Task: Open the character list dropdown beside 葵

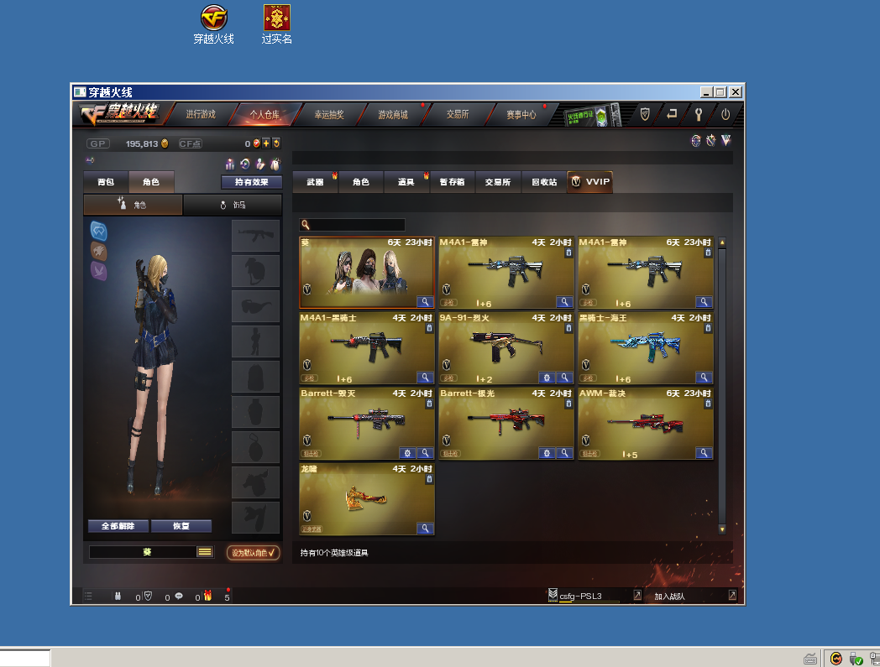Action: click(x=205, y=552)
